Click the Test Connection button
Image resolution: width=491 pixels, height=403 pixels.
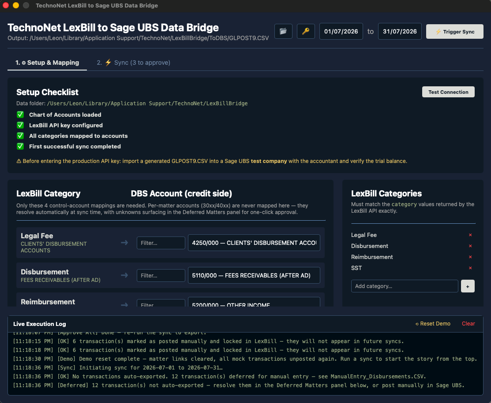coord(448,92)
